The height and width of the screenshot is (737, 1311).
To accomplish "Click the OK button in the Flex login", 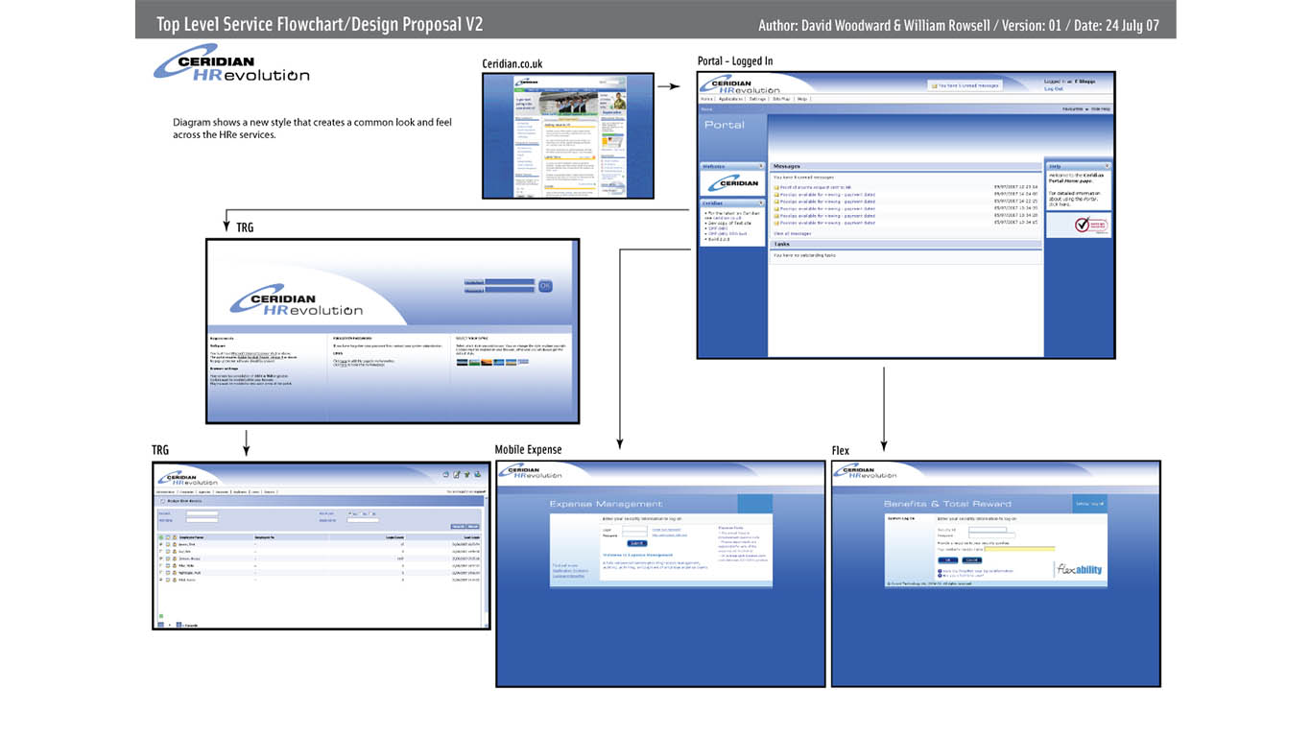I will point(947,559).
